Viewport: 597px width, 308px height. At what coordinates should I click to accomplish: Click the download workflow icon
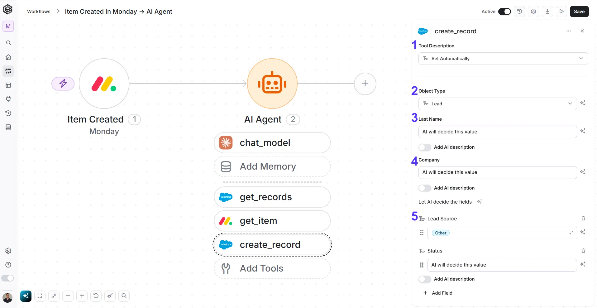(x=547, y=12)
